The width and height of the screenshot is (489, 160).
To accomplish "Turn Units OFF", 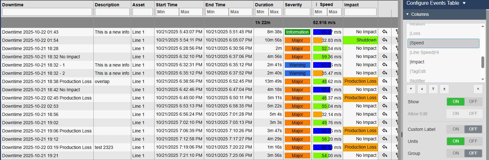I will [473, 141].
